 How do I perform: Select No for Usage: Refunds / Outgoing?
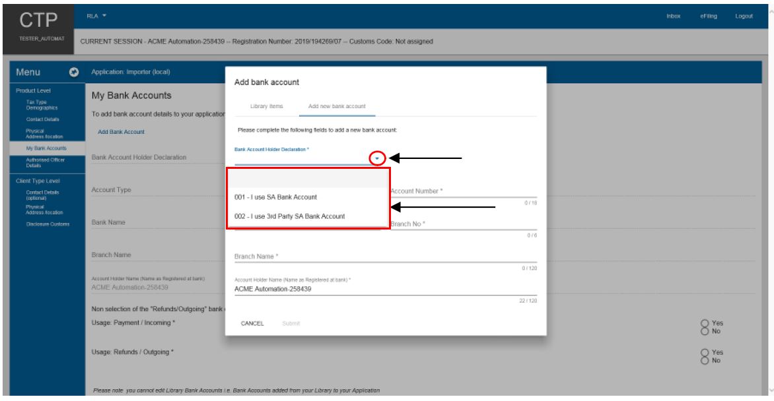[705, 361]
